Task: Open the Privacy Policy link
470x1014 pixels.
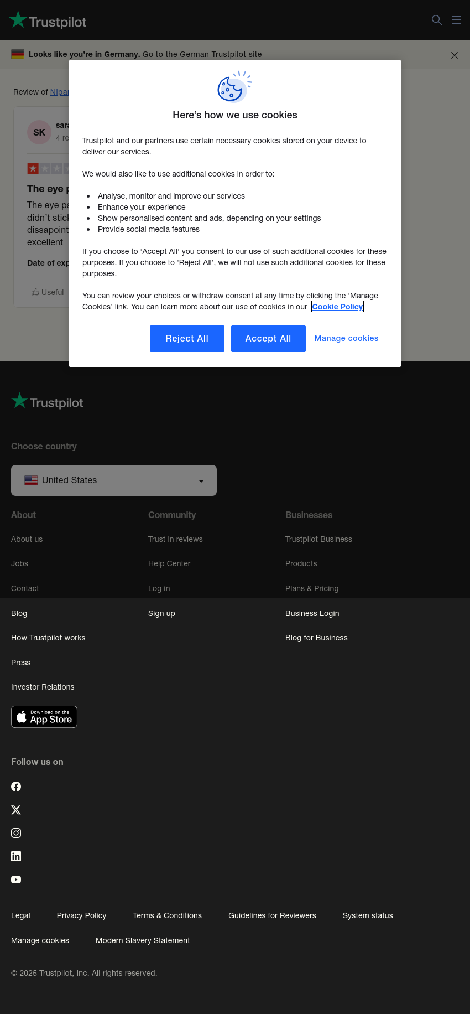Action: click(x=81, y=915)
